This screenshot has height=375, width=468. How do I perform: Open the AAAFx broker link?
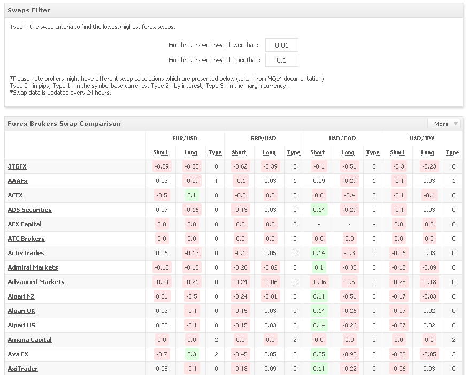(x=18, y=181)
